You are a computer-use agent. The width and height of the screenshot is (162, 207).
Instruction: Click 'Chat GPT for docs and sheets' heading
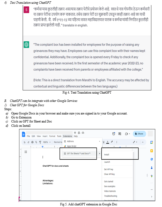[56, 166]
